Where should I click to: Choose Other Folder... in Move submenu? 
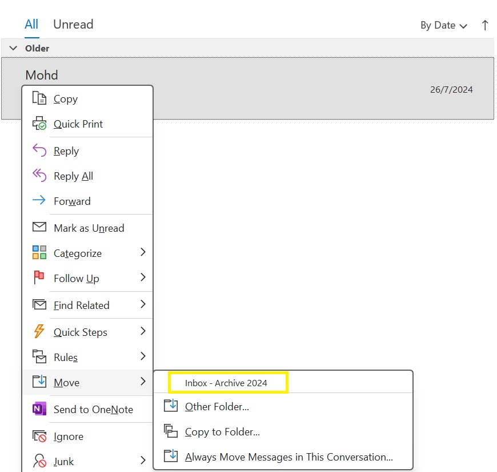283,406
